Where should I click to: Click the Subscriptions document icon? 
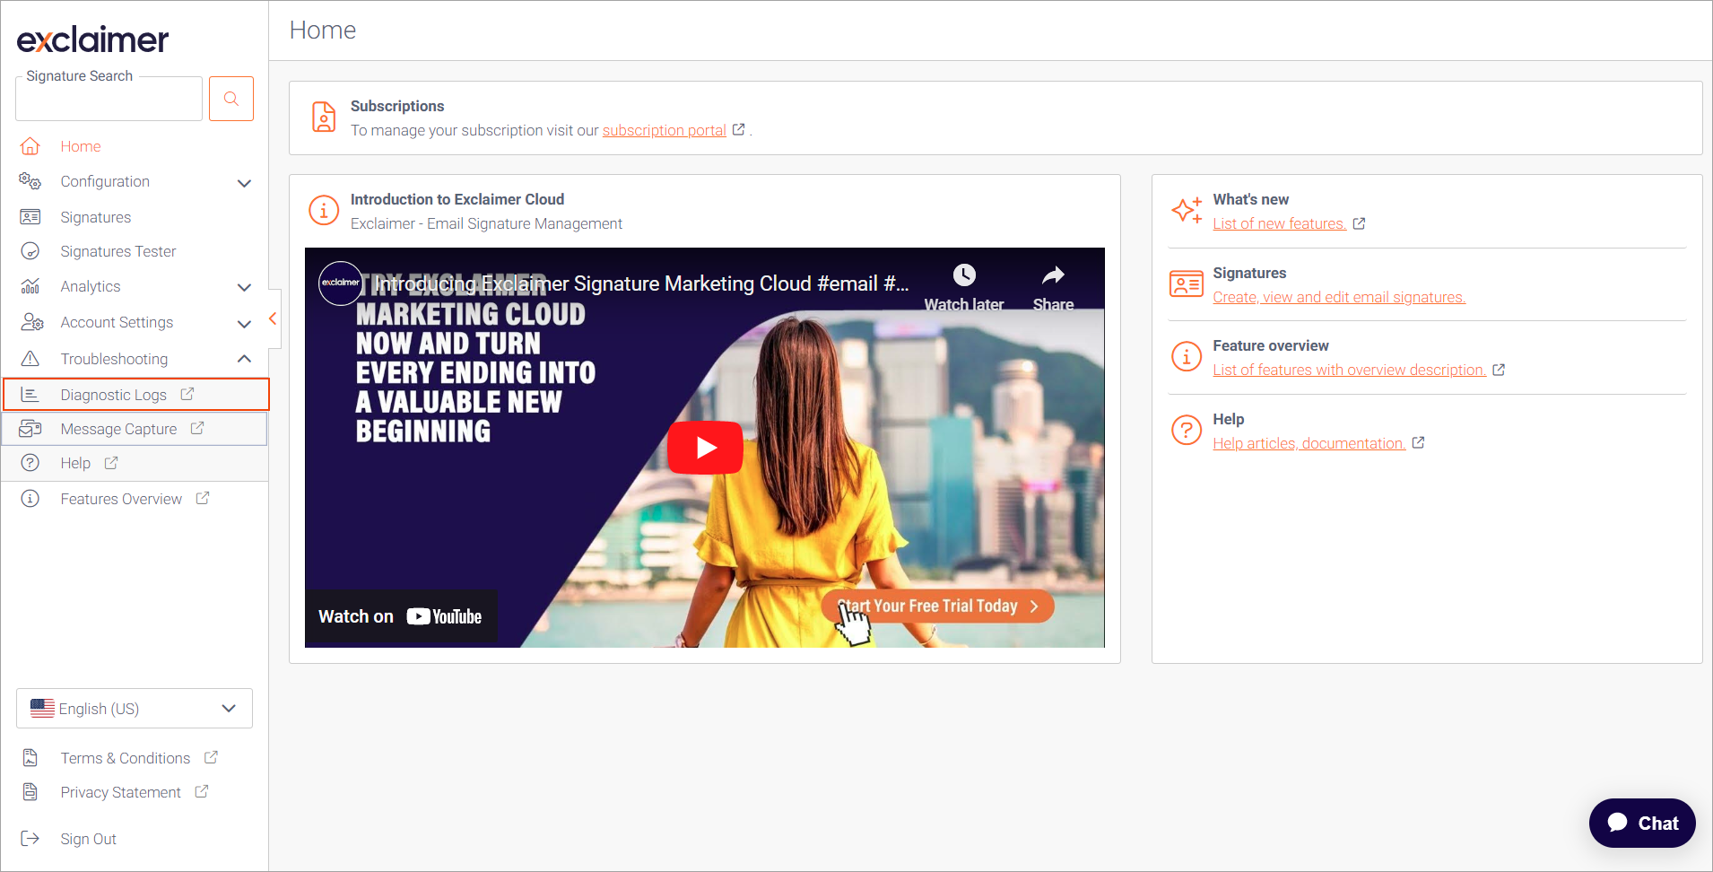pyautogui.click(x=324, y=118)
